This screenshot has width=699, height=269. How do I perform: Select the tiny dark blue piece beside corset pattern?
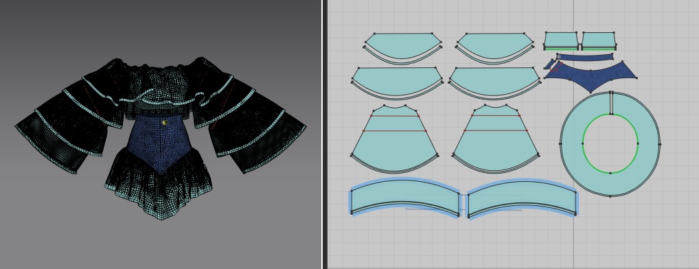click(x=549, y=65)
